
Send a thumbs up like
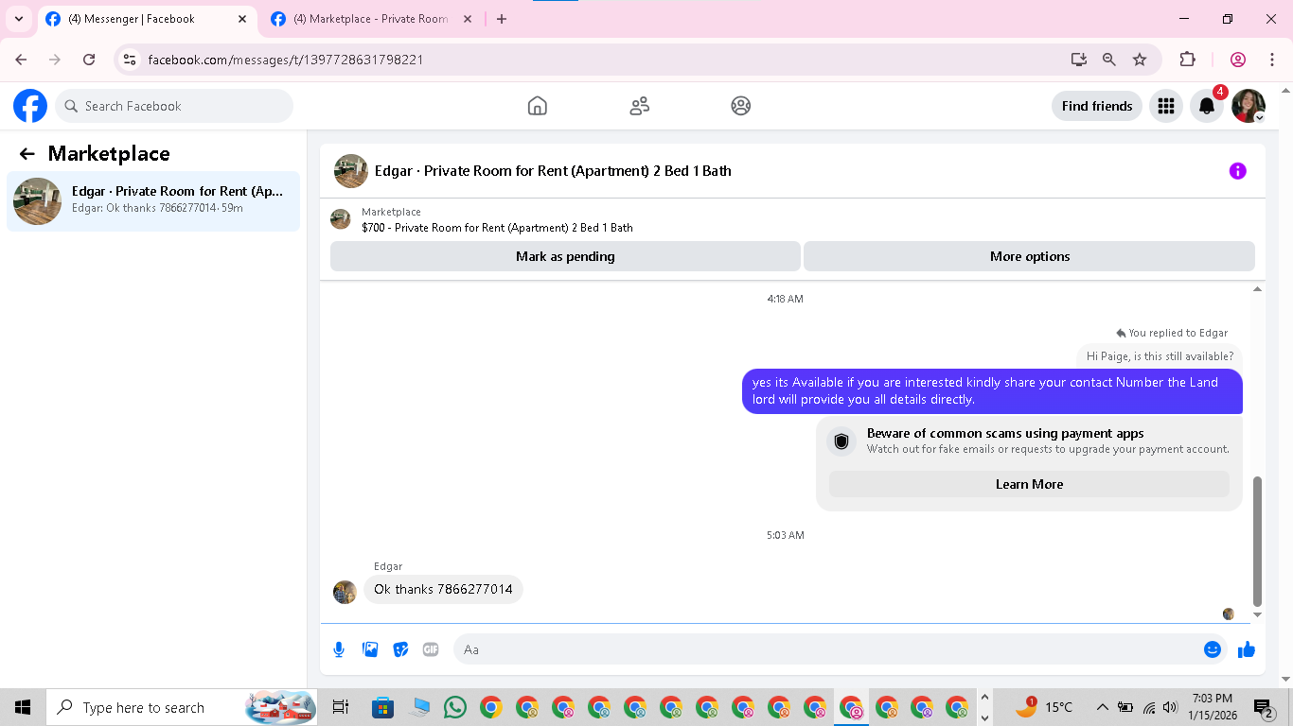click(1246, 649)
